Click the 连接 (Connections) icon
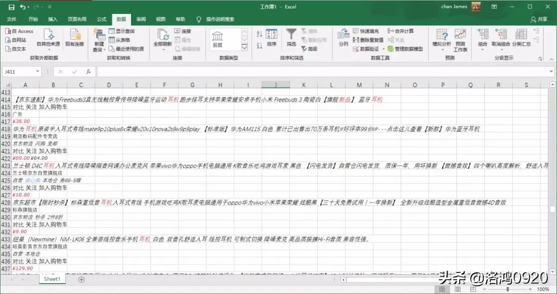This screenshot has width=557, height=294. [177, 31]
